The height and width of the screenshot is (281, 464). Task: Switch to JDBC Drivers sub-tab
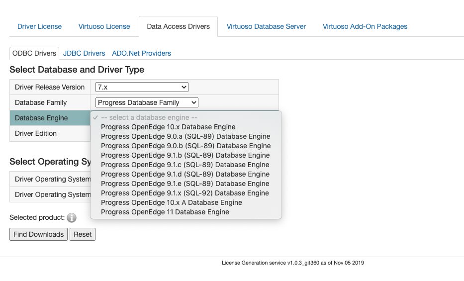(x=84, y=53)
